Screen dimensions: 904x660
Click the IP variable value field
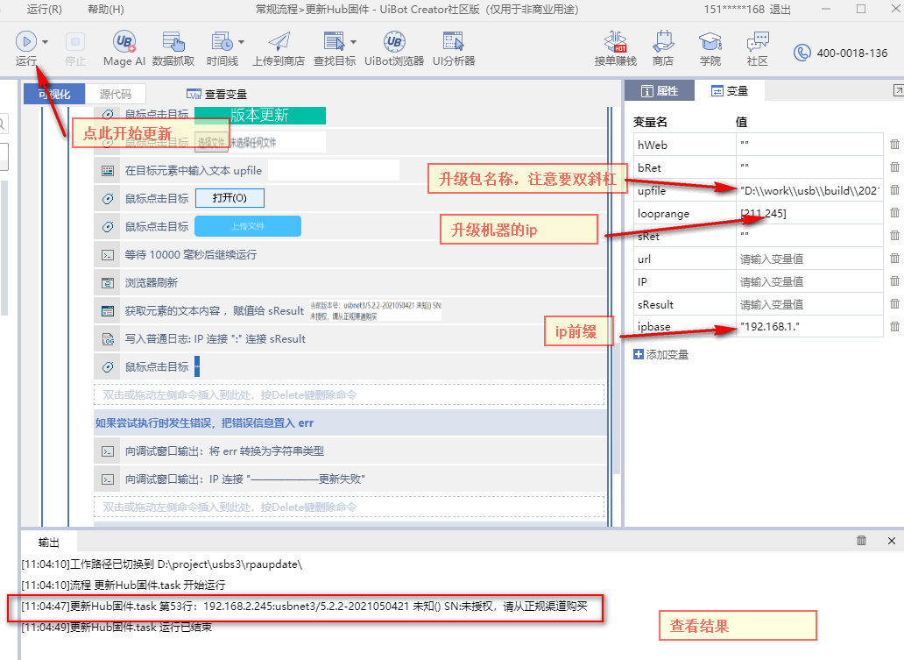coord(809,281)
